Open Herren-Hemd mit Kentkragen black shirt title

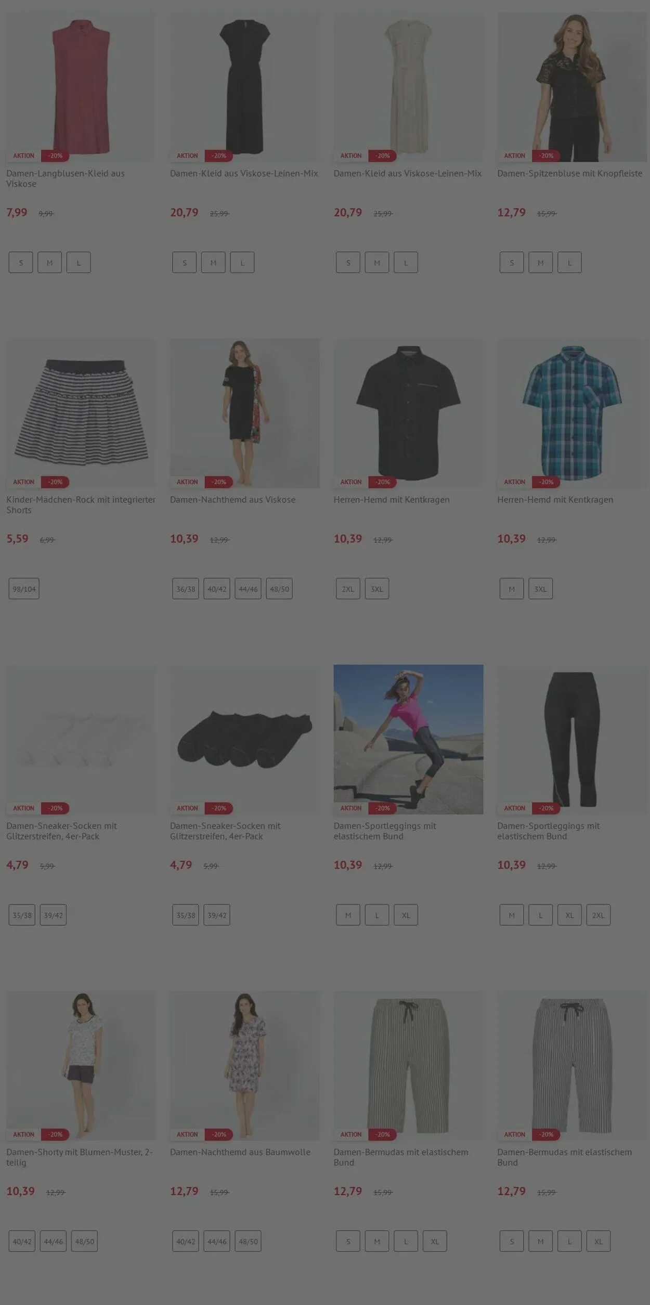pos(392,499)
